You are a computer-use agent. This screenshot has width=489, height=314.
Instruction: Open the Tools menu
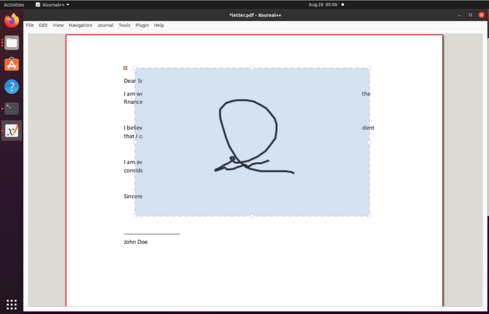tap(124, 25)
